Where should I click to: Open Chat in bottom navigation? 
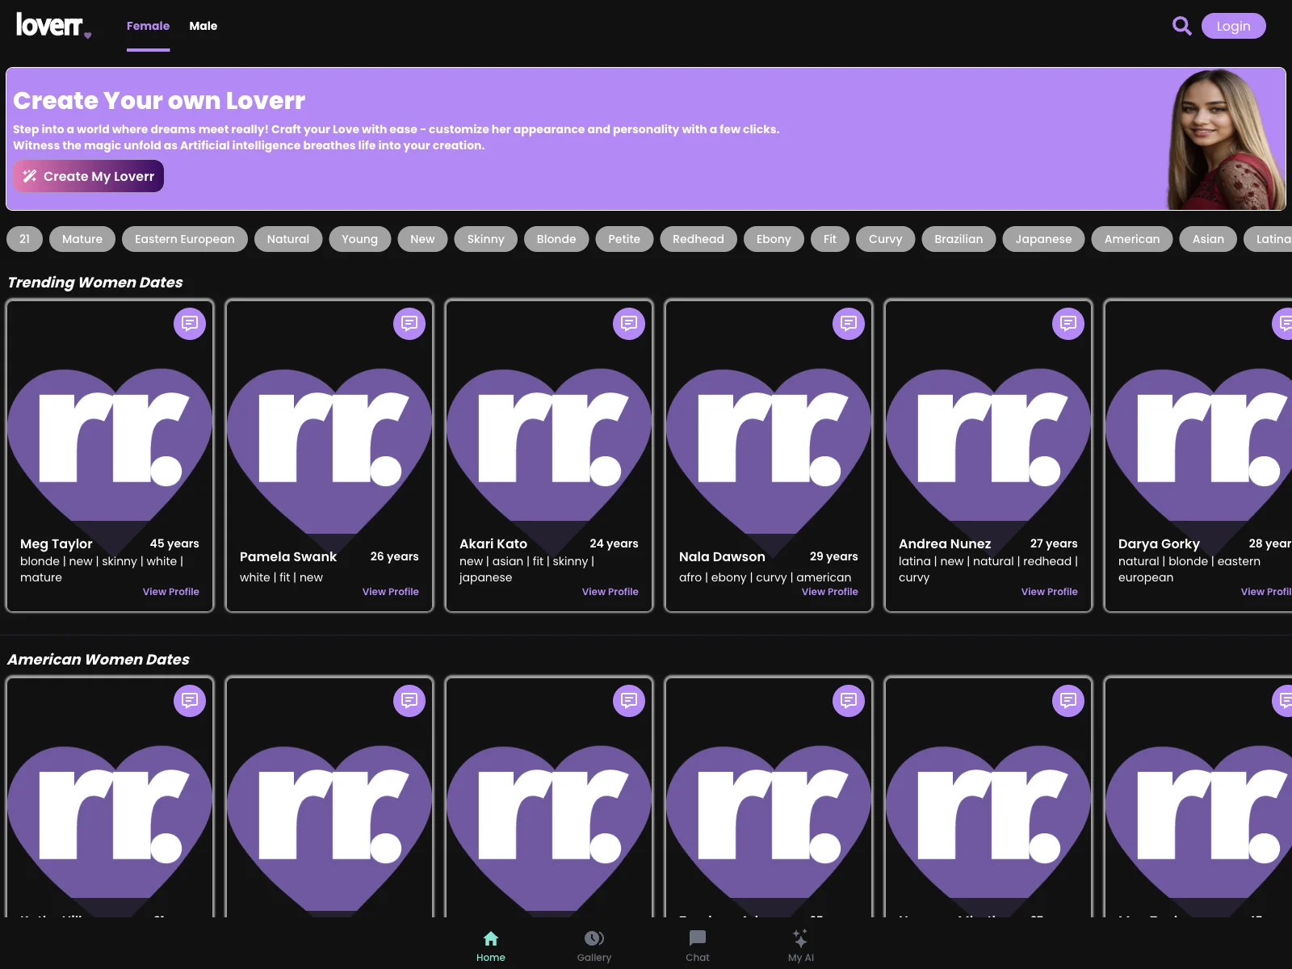tap(698, 946)
